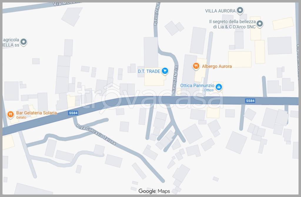Screen dimensions: 301x197
Task: Click the VILLA AURORA text label
Action: [x=220, y=11]
